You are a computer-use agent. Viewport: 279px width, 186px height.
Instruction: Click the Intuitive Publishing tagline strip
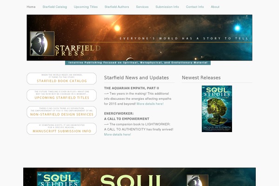[138, 63]
